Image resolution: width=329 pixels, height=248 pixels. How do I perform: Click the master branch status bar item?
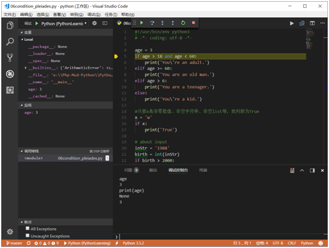pyautogui.click(x=14, y=243)
